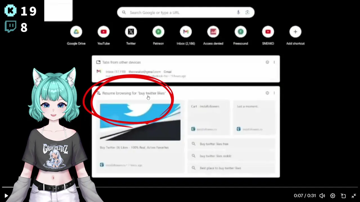Open the Freesound shortcut
This screenshot has width=360, height=202.
pos(240,36)
